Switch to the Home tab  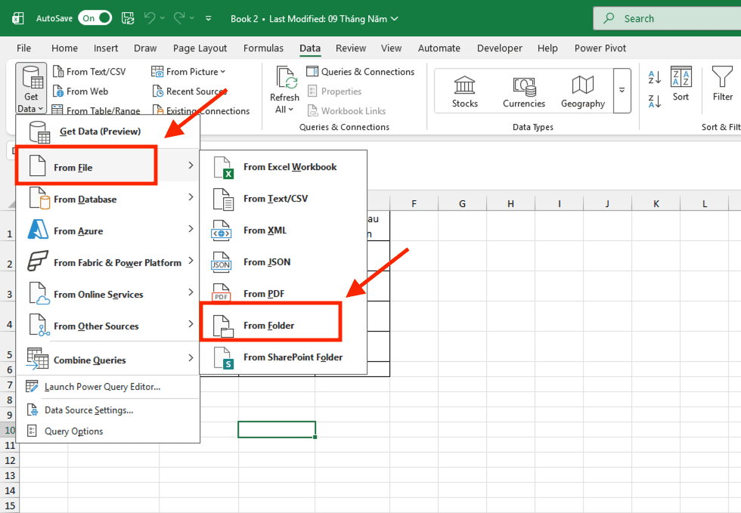click(x=64, y=48)
